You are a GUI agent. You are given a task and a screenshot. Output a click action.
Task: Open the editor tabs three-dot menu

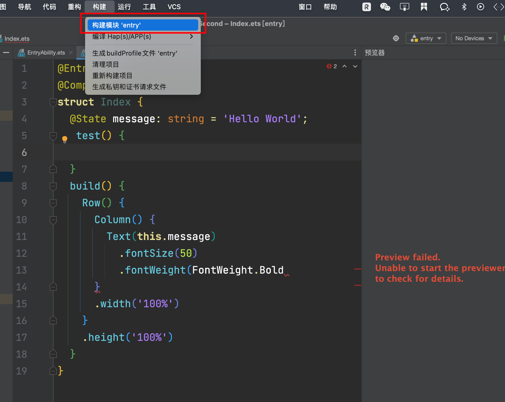click(x=355, y=53)
